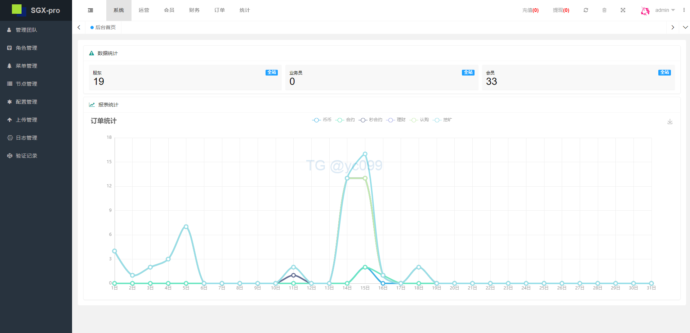This screenshot has height=333, width=690.
Task: Open the more options vertical dots icon
Action: point(684,10)
